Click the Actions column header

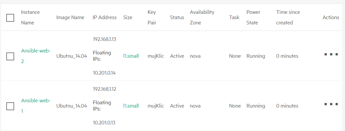point(331,17)
